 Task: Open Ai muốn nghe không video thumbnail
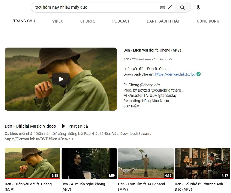[x=89, y=163]
